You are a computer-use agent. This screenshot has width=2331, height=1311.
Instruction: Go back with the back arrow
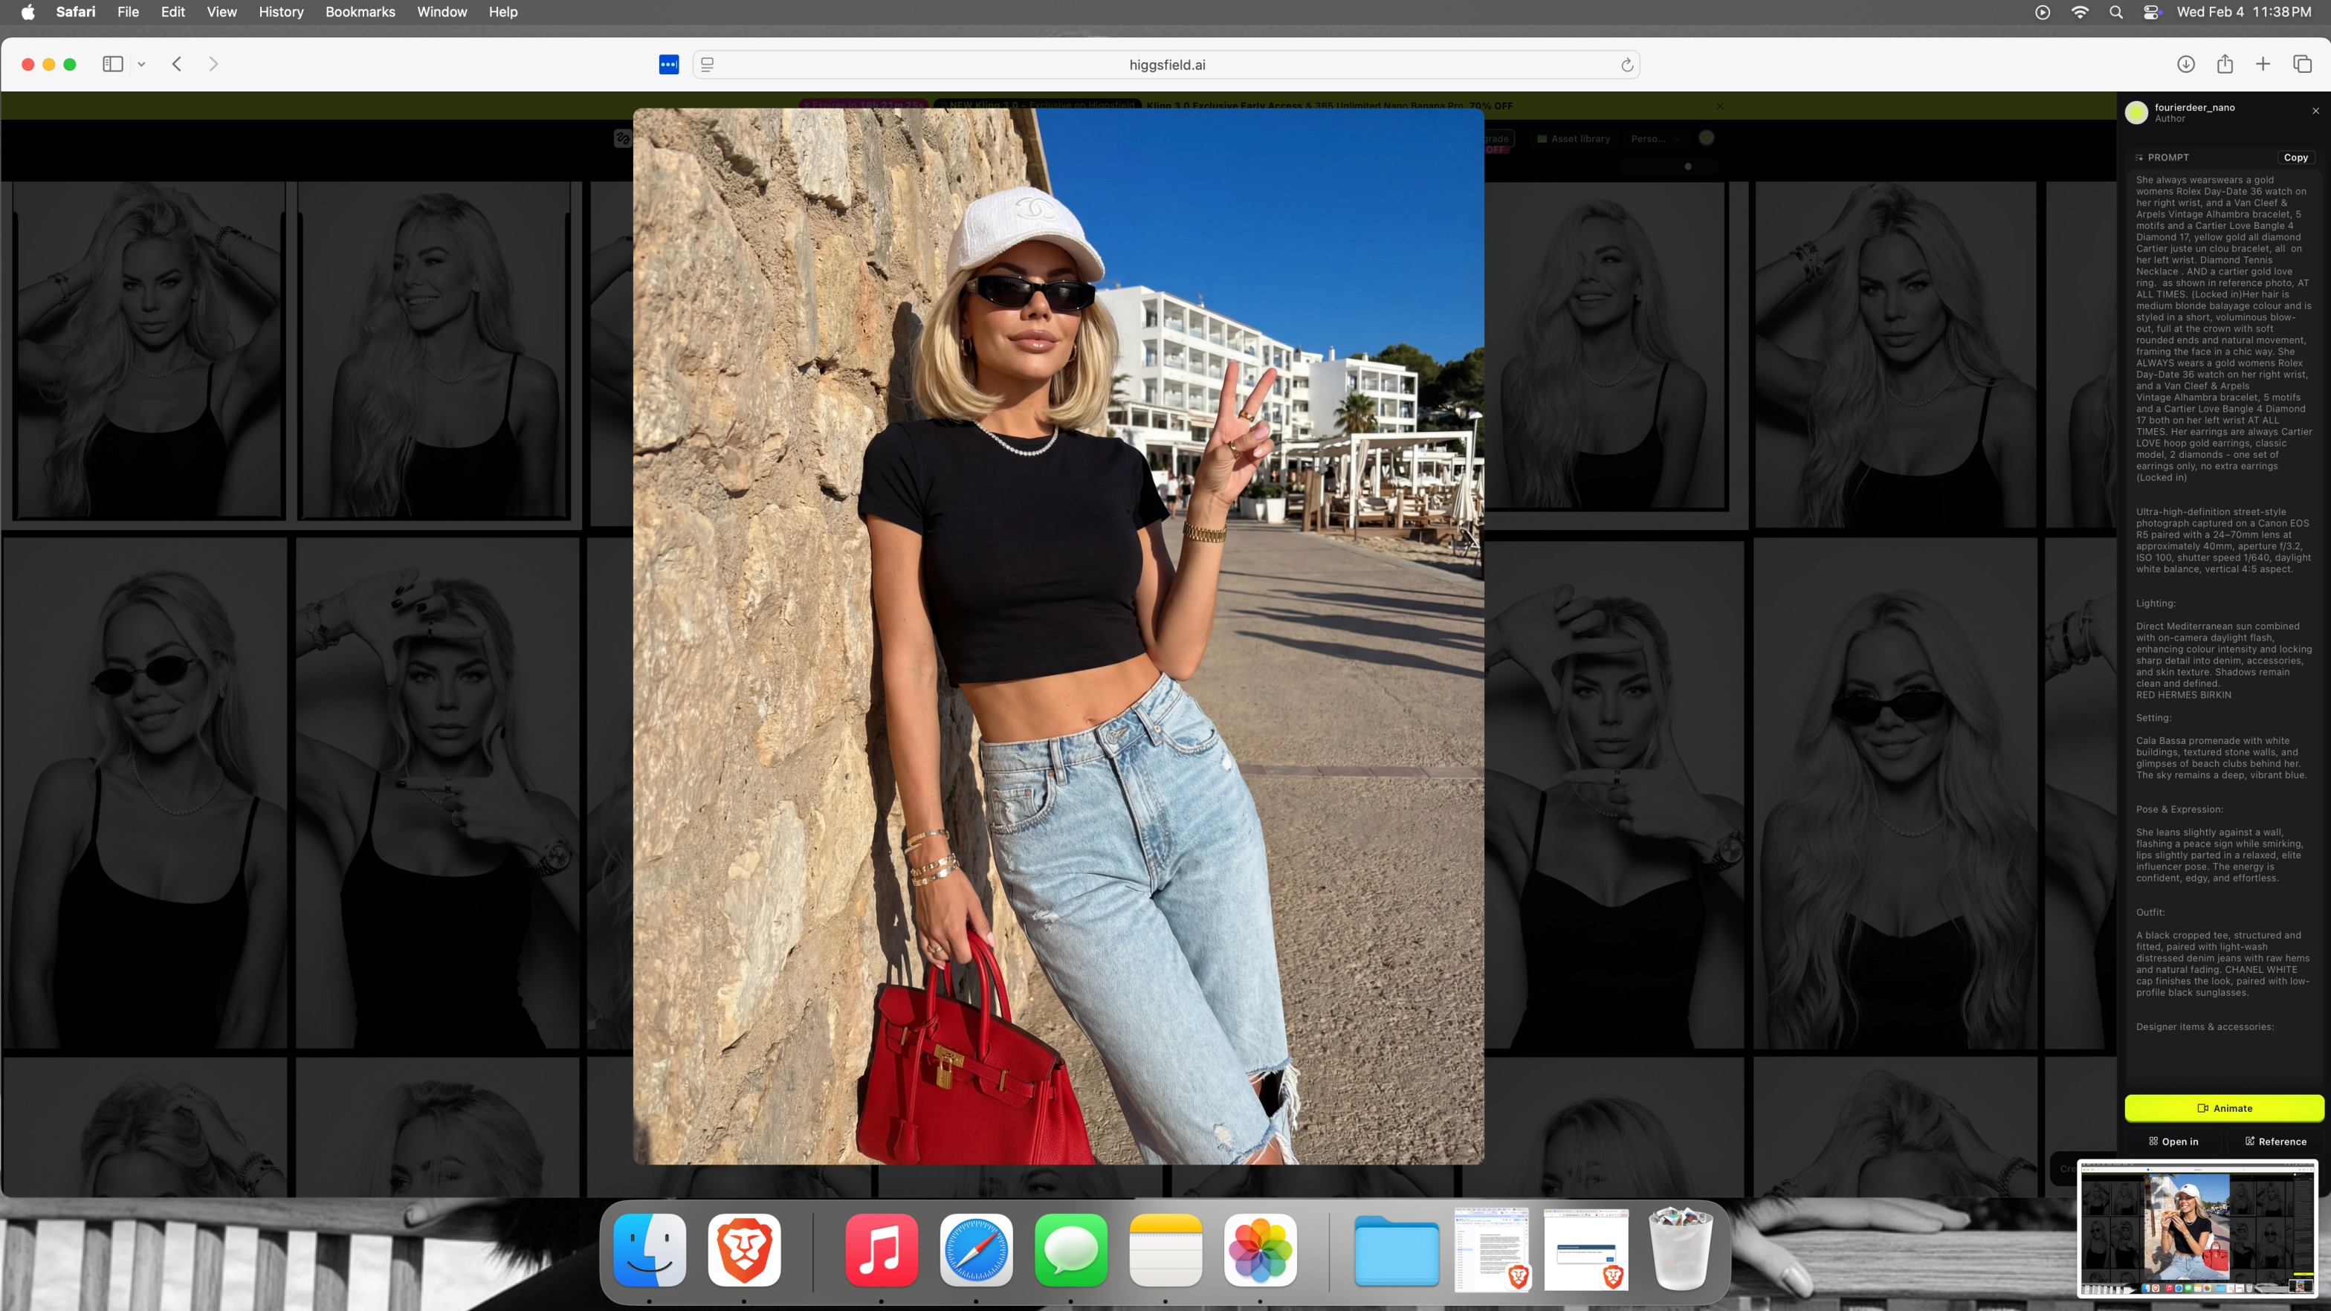coord(178,64)
